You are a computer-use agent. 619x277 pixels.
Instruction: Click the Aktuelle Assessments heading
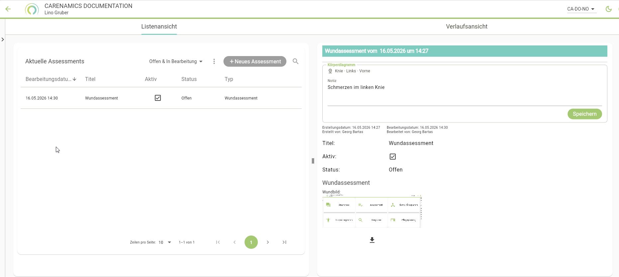[55, 61]
